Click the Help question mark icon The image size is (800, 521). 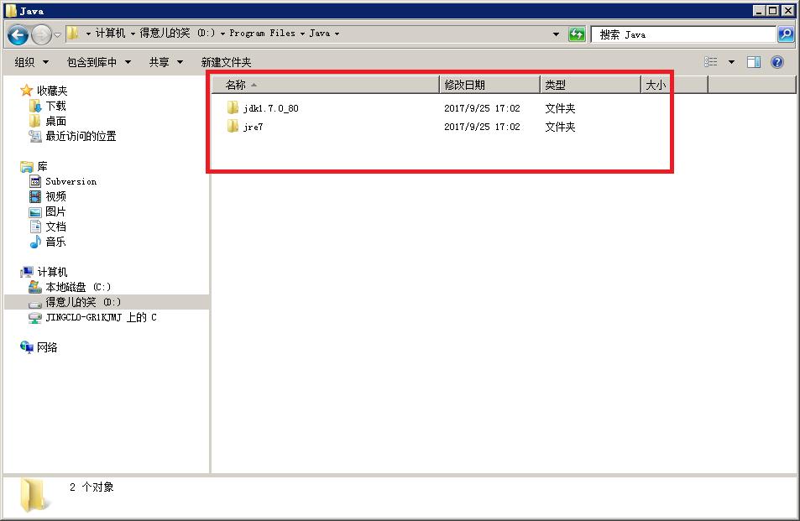point(776,61)
